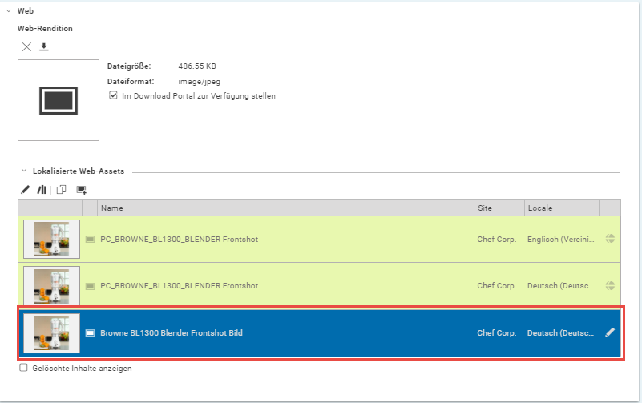Click the Web-Rendition preview thumbnail
This screenshot has height=403, width=642.
point(59,100)
